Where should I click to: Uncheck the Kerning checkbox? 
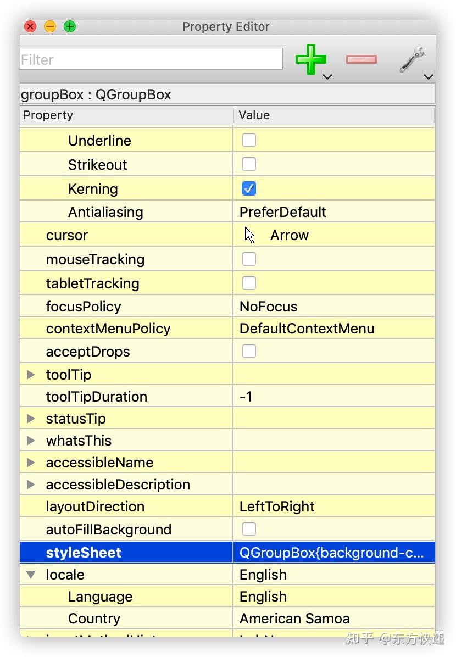click(x=249, y=188)
